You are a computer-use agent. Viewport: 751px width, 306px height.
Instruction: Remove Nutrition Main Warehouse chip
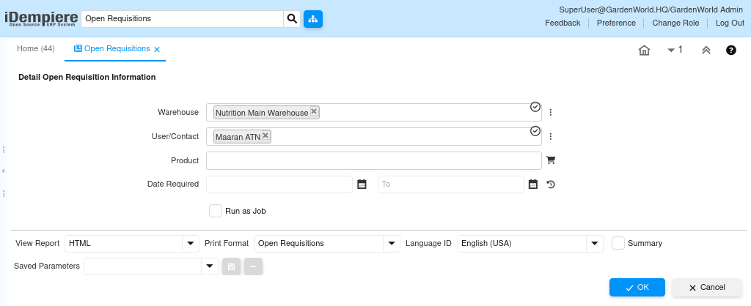314,112
